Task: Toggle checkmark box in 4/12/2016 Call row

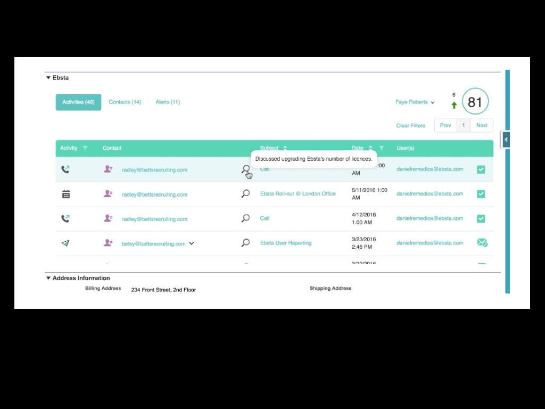Action: coord(481,218)
